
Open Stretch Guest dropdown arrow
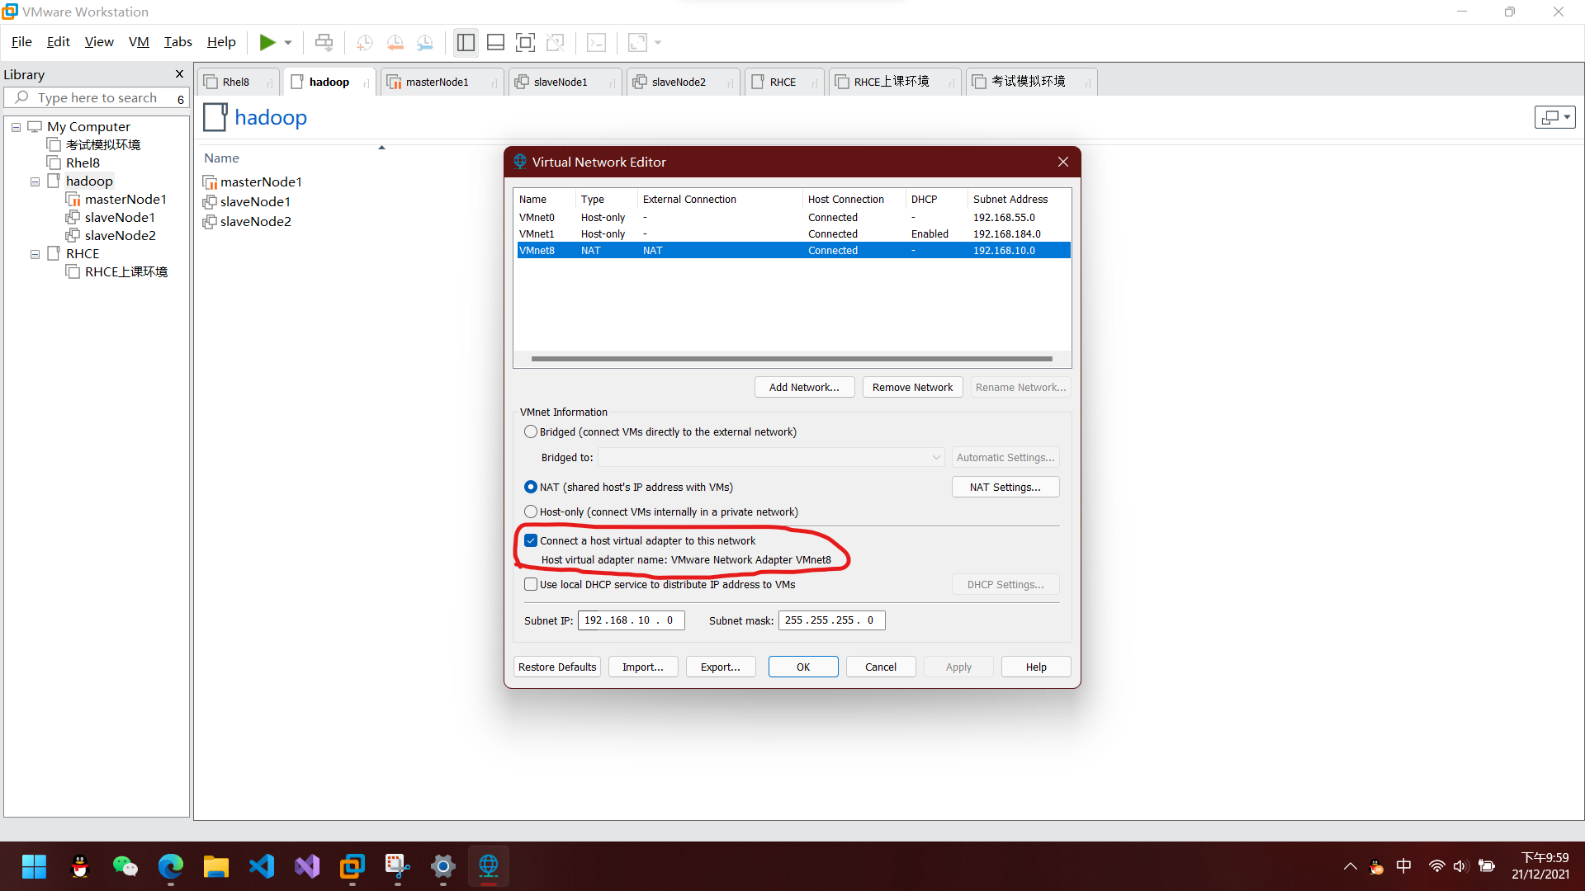coord(658,42)
